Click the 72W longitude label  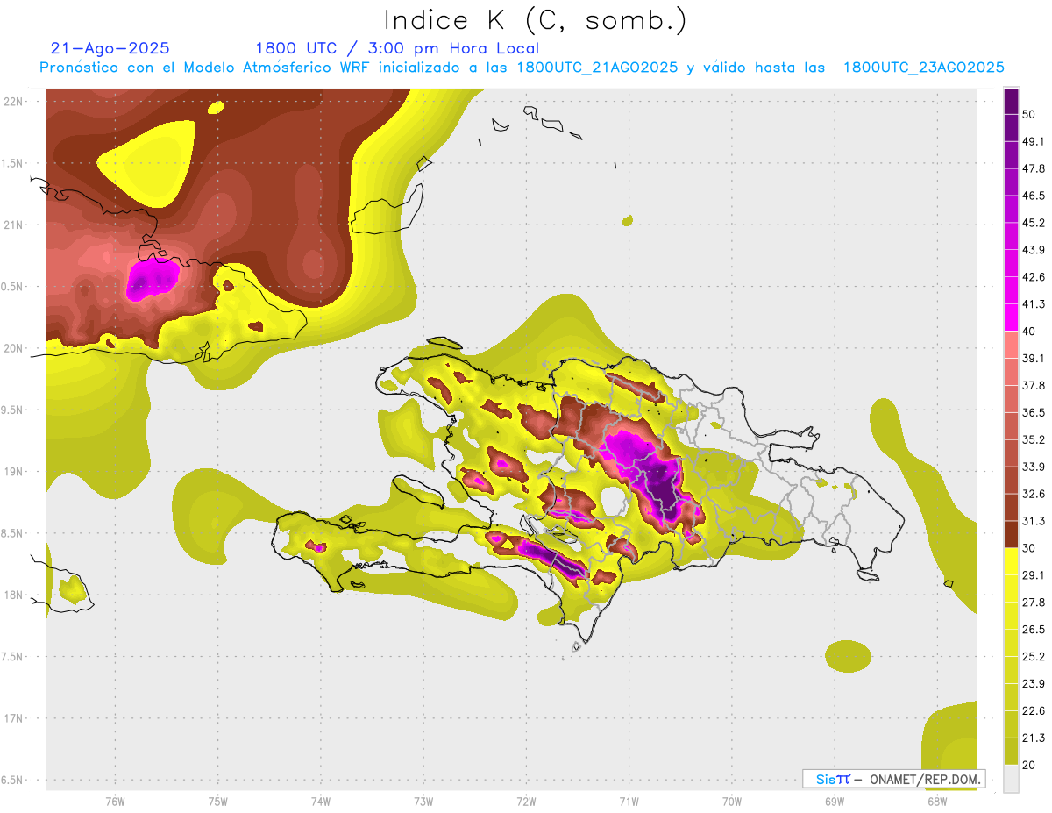coord(526,801)
